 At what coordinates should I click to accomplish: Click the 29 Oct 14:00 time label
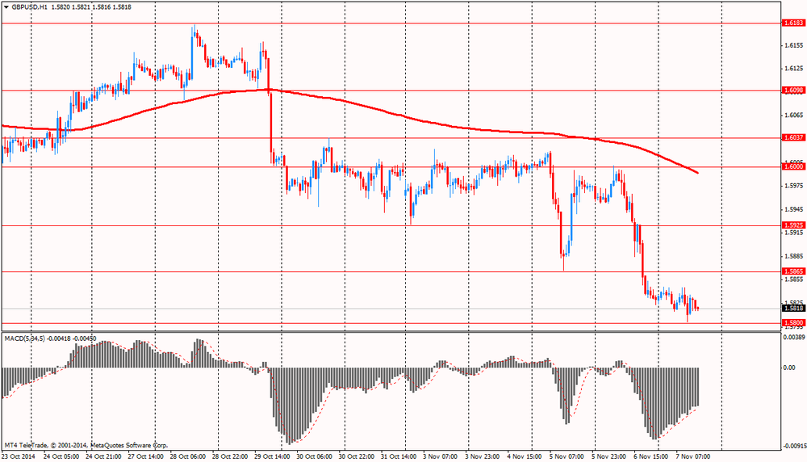tap(272, 456)
